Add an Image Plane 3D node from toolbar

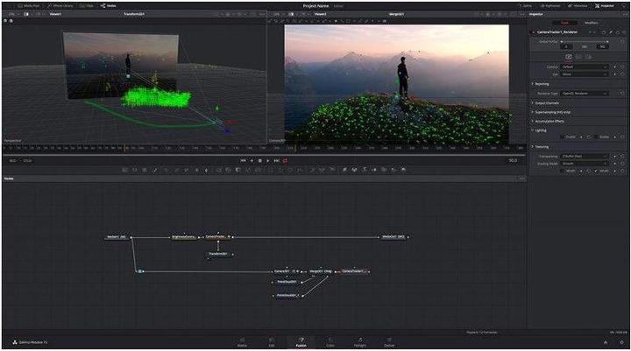tap(344, 170)
